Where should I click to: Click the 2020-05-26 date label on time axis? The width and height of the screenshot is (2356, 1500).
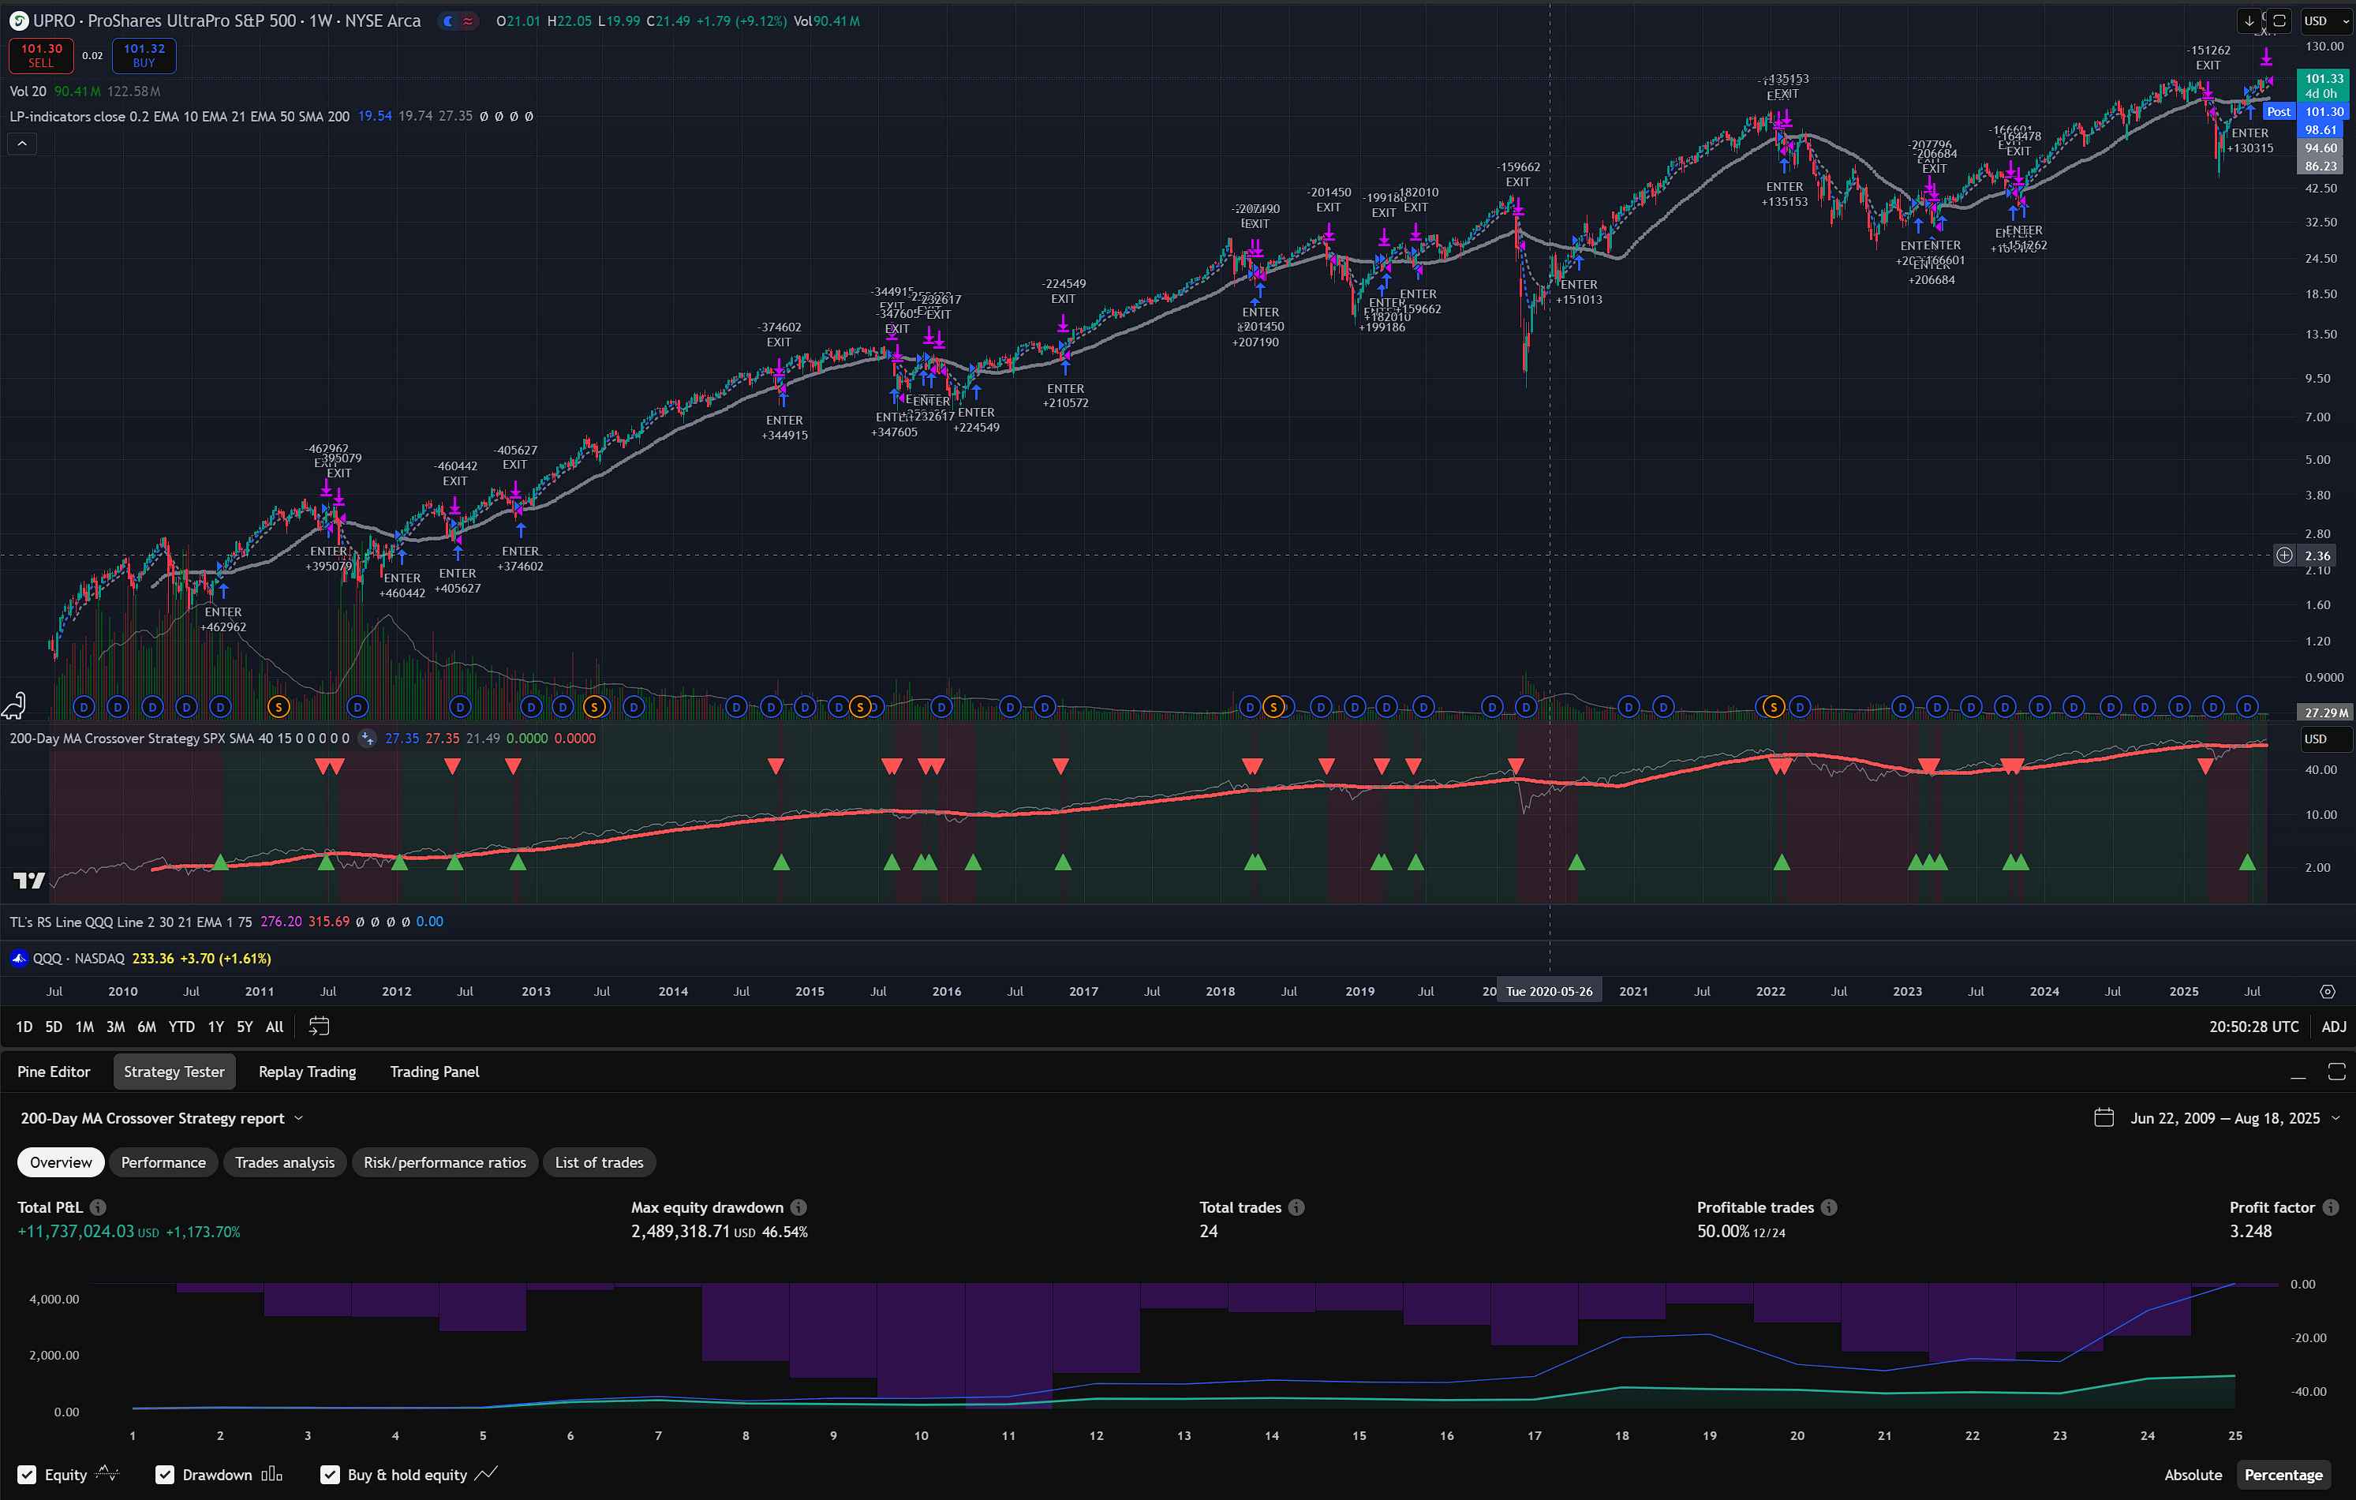1549,991
